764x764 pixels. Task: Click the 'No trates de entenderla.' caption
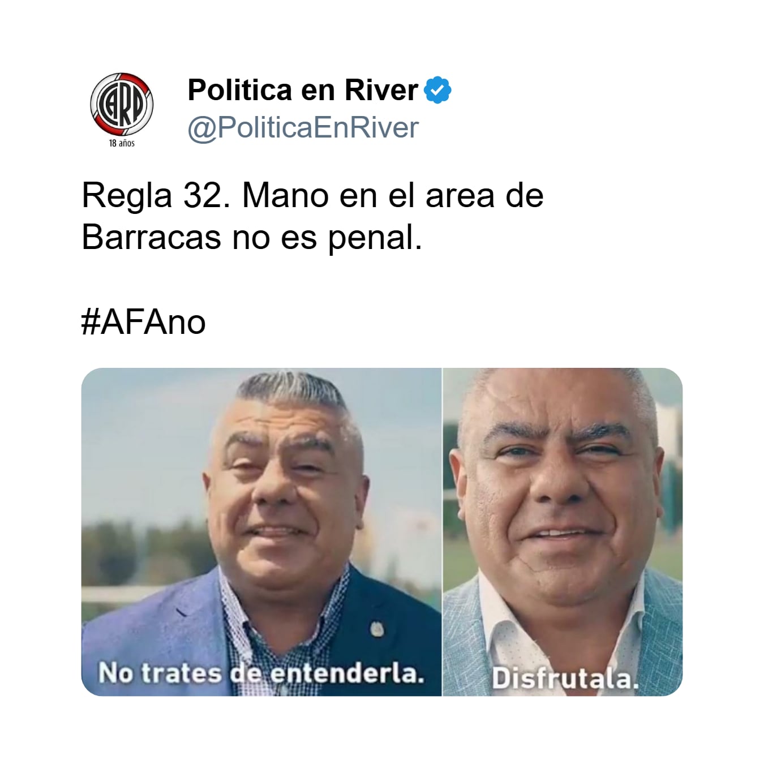261,673
